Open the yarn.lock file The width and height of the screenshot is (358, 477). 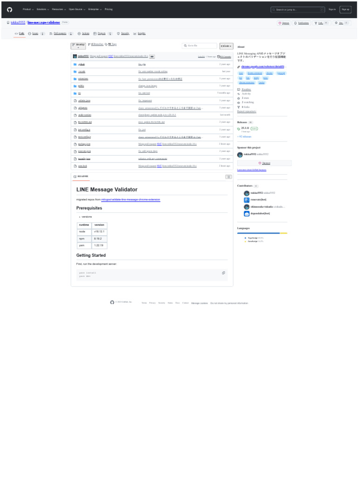coord(82,166)
